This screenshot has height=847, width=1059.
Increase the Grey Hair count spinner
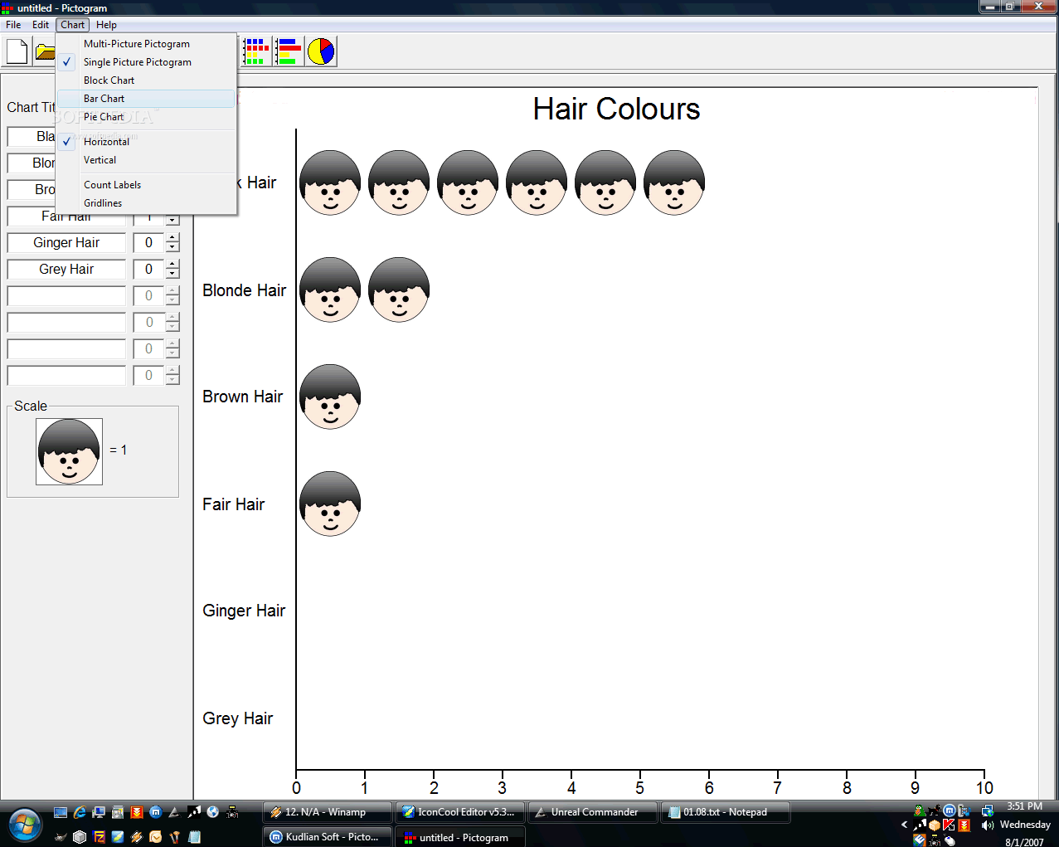tap(172, 265)
